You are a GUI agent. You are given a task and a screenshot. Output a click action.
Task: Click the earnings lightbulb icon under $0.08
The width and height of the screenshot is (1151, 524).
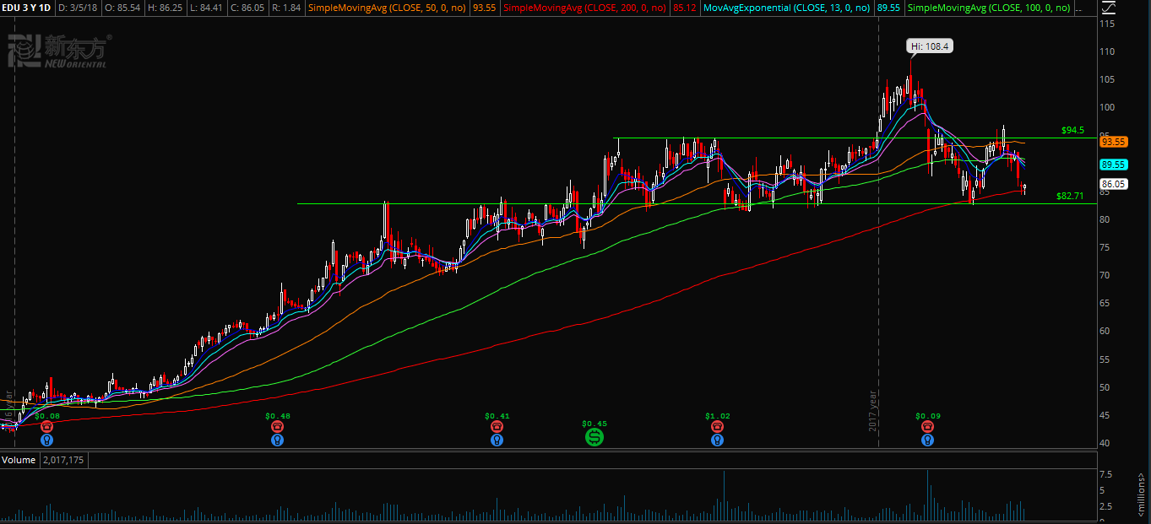pyautogui.click(x=47, y=440)
